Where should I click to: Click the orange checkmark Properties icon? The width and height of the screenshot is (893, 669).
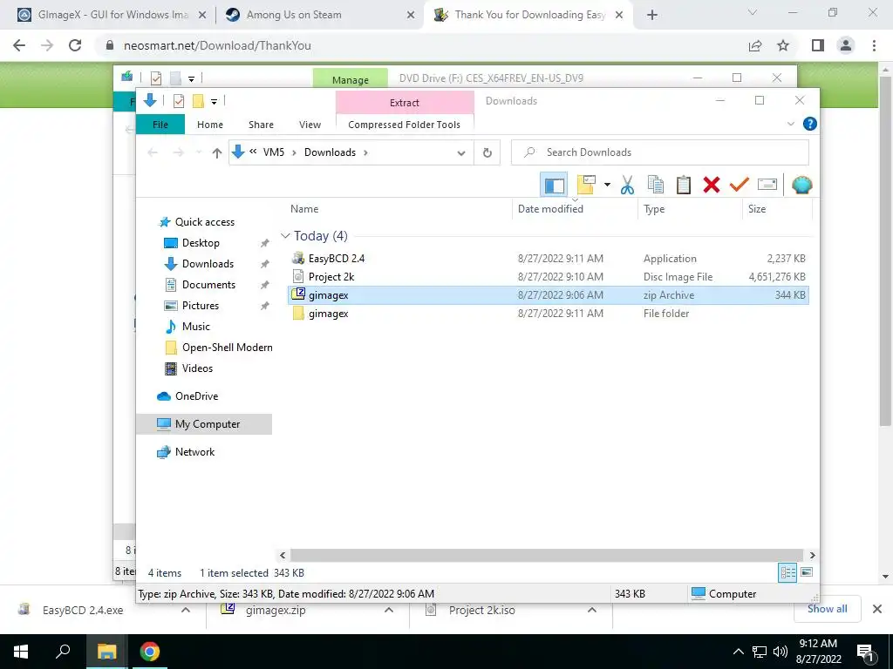740,185
